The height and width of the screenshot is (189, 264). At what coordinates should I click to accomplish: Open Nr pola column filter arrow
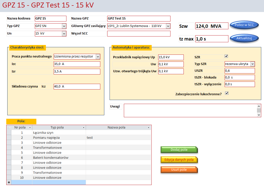click(x=30, y=127)
